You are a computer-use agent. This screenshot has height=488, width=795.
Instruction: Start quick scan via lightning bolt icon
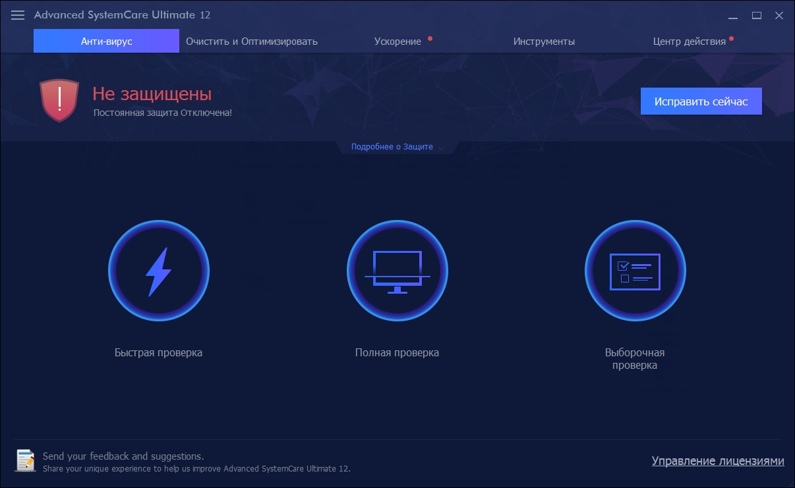point(158,271)
